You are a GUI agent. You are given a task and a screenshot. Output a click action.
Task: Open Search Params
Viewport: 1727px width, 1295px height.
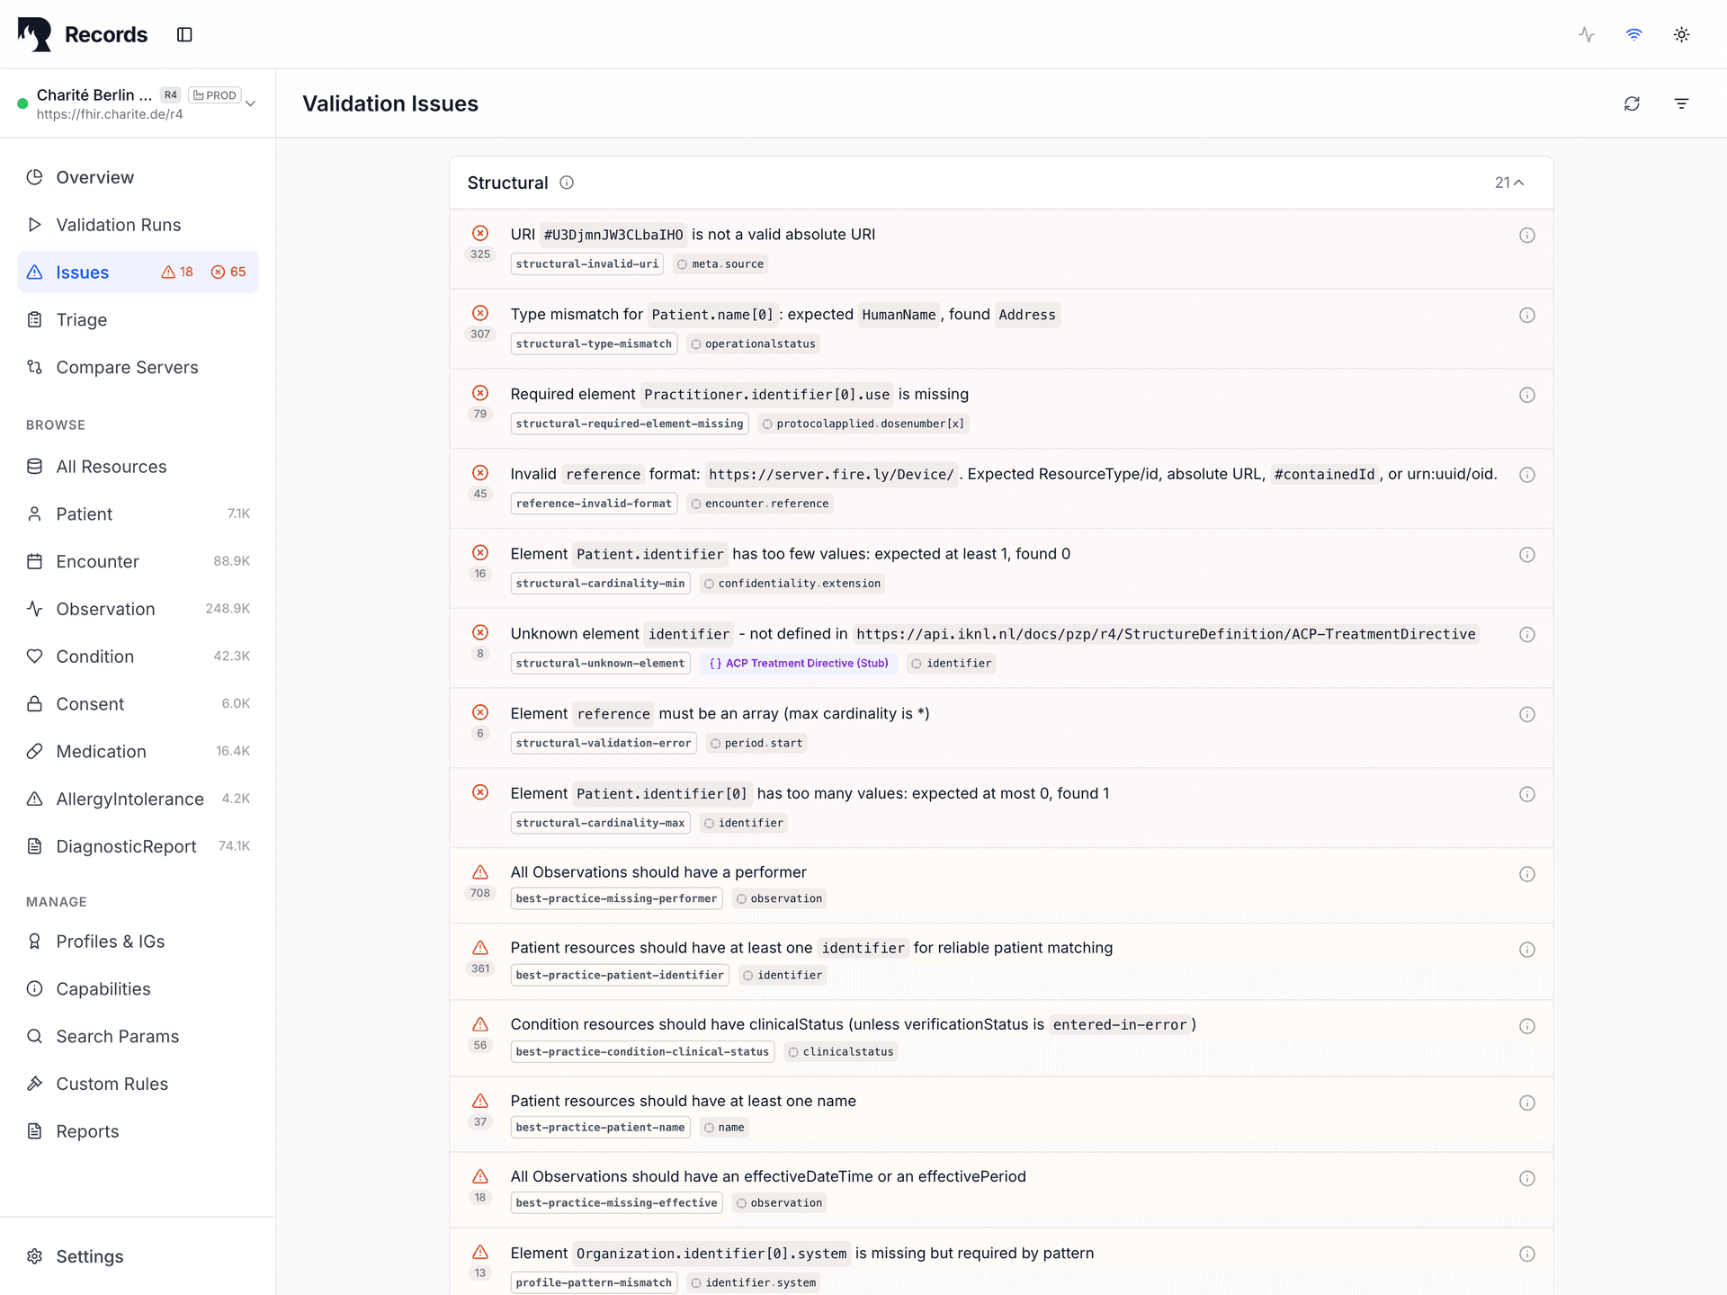138,1036
